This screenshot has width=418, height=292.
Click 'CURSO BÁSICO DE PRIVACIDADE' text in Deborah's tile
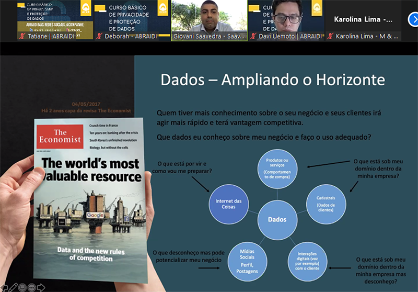coord(129,11)
